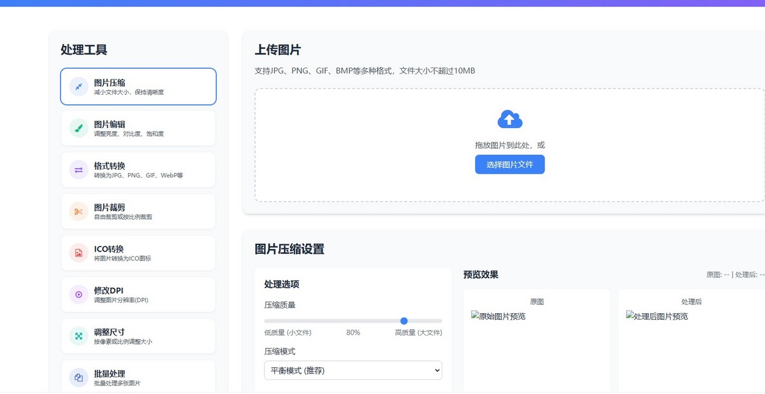Click the 图片压缩设置 heading
The width and height of the screenshot is (765, 394).
[x=289, y=249]
